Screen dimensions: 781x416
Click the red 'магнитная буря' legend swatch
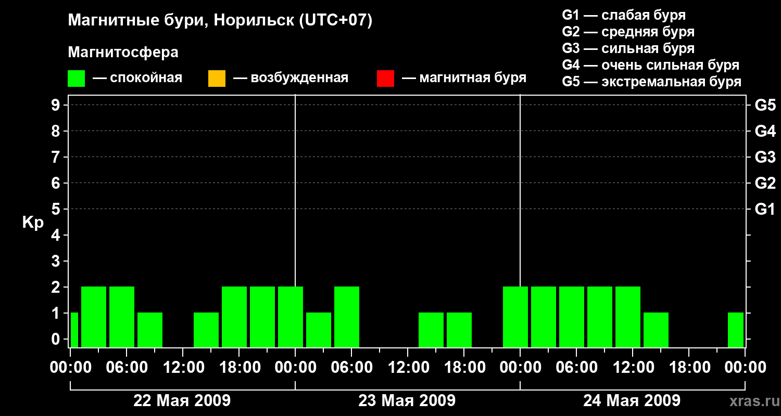[385, 79]
